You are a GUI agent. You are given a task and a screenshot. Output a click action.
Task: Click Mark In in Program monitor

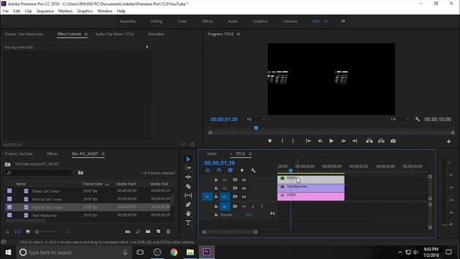pos(282,141)
